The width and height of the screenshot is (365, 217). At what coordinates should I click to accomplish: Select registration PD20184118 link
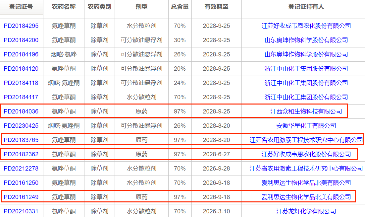click(21, 83)
